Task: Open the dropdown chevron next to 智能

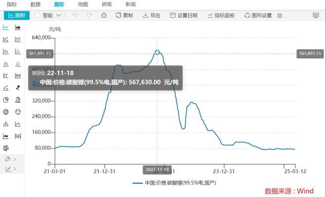Action: (59, 15)
